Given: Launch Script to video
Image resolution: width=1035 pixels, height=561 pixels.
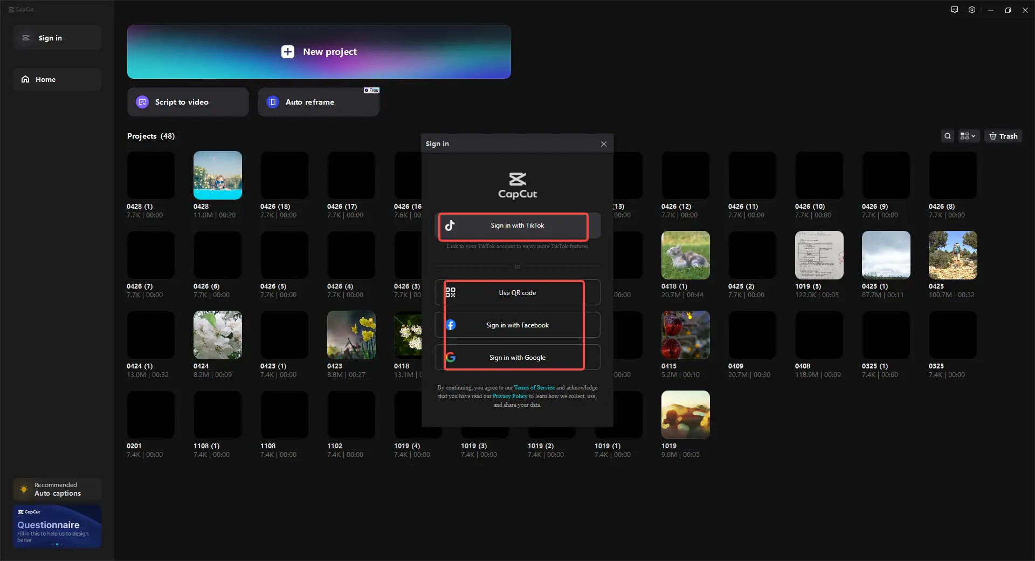Looking at the screenshot, I should pos(188,102).
